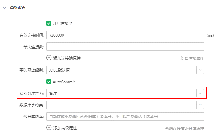This screenshot has height=133, width=217.
Task: Expand the 获取列注释为 dropdown arrow
Action: pyautogui.click(x=200, y=93)
